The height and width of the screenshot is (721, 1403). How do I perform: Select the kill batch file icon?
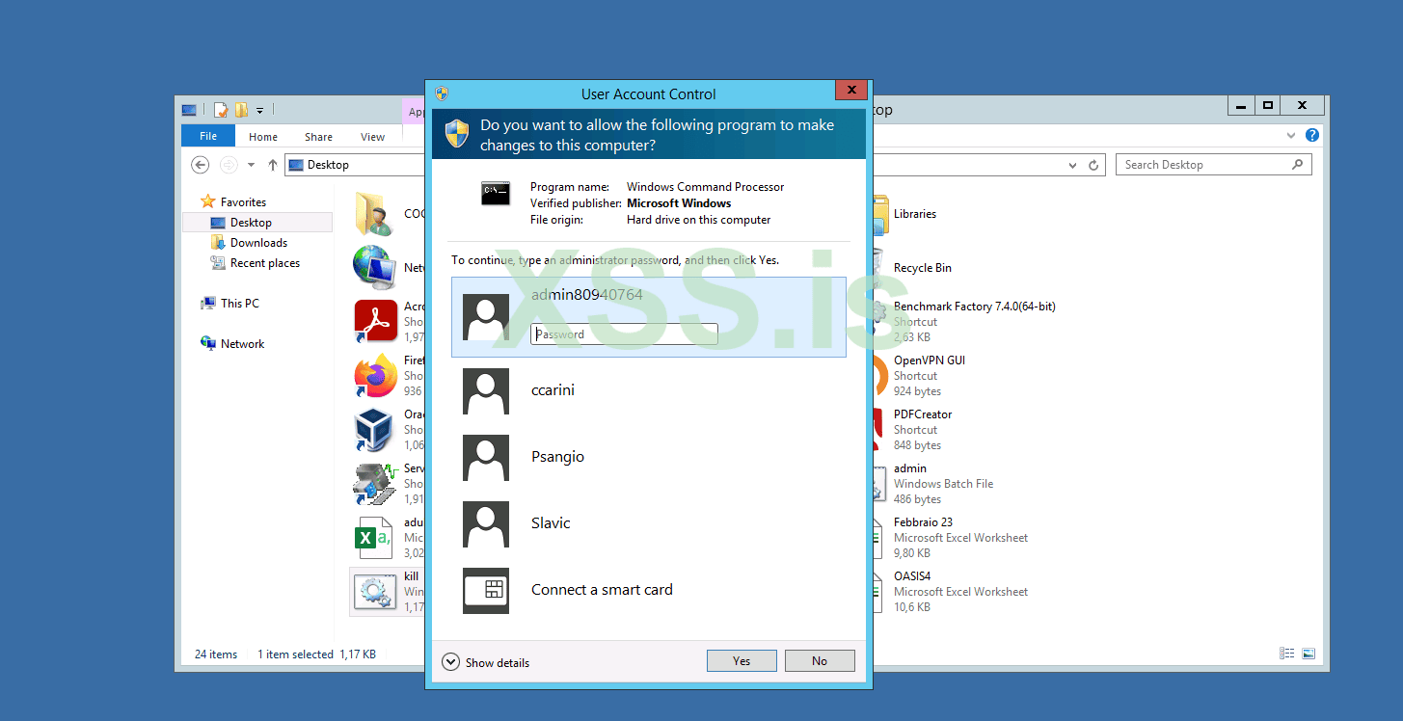tap(374, 591)
